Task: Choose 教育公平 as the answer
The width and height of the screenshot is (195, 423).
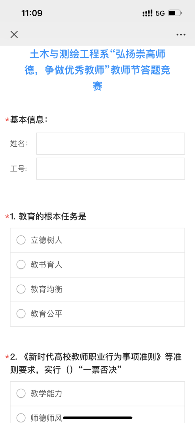Action: [x=97, y=314]
